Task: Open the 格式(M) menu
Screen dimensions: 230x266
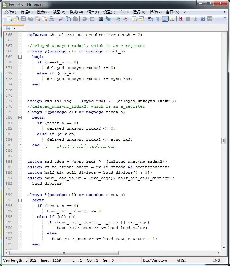Action: (x=76, y=12)
